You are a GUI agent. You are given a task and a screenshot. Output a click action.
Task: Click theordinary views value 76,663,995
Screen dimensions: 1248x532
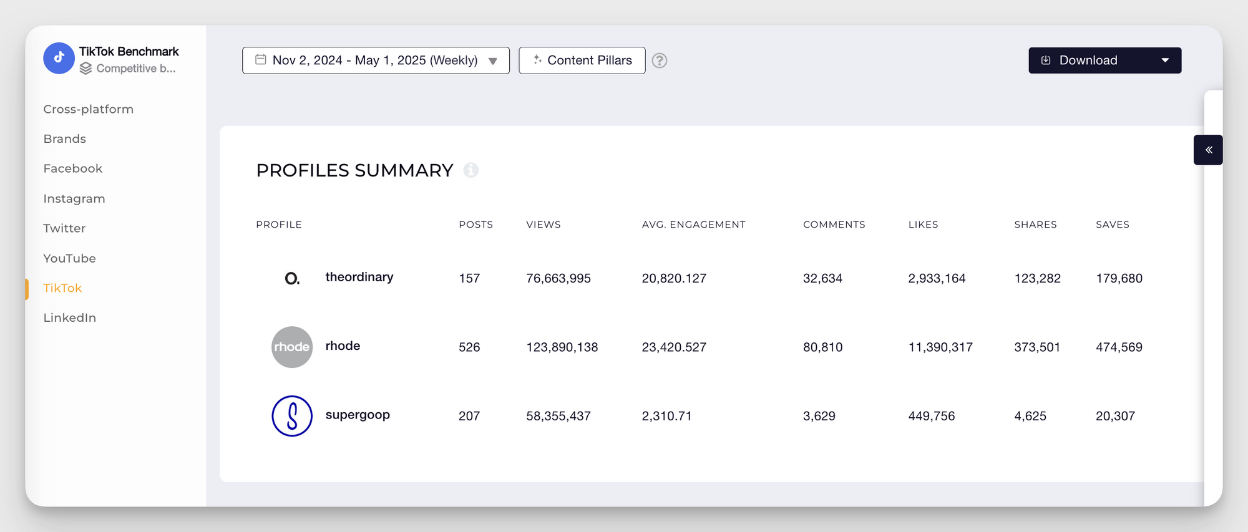[558, 278]
